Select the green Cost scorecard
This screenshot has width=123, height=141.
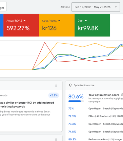tap(92, 25)
